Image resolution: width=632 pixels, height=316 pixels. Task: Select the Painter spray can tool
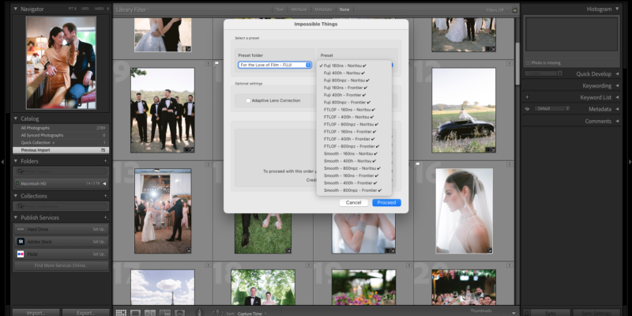(199, 312)
